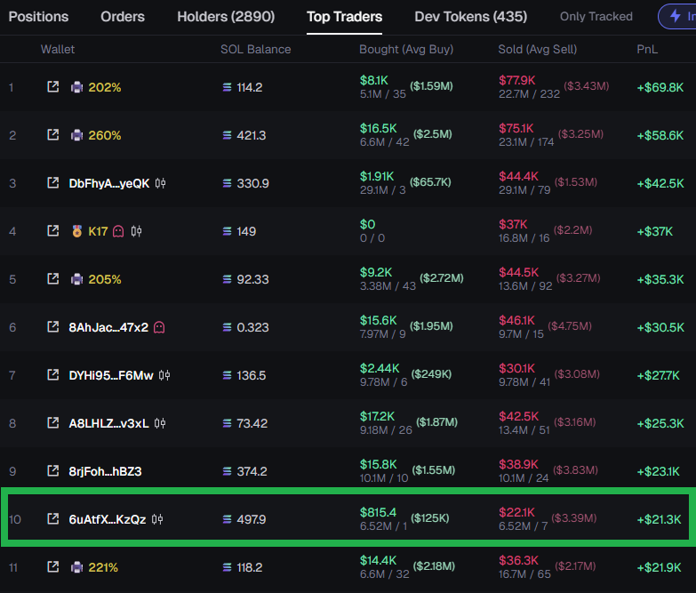The height and width of the screenshot is (593, 696).
Task: Click SOL balance 330.9
Action: (x=252, y=183)
